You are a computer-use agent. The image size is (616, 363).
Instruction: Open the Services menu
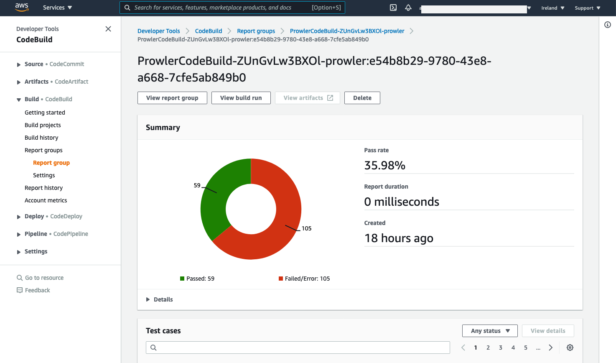click(57, 8)
